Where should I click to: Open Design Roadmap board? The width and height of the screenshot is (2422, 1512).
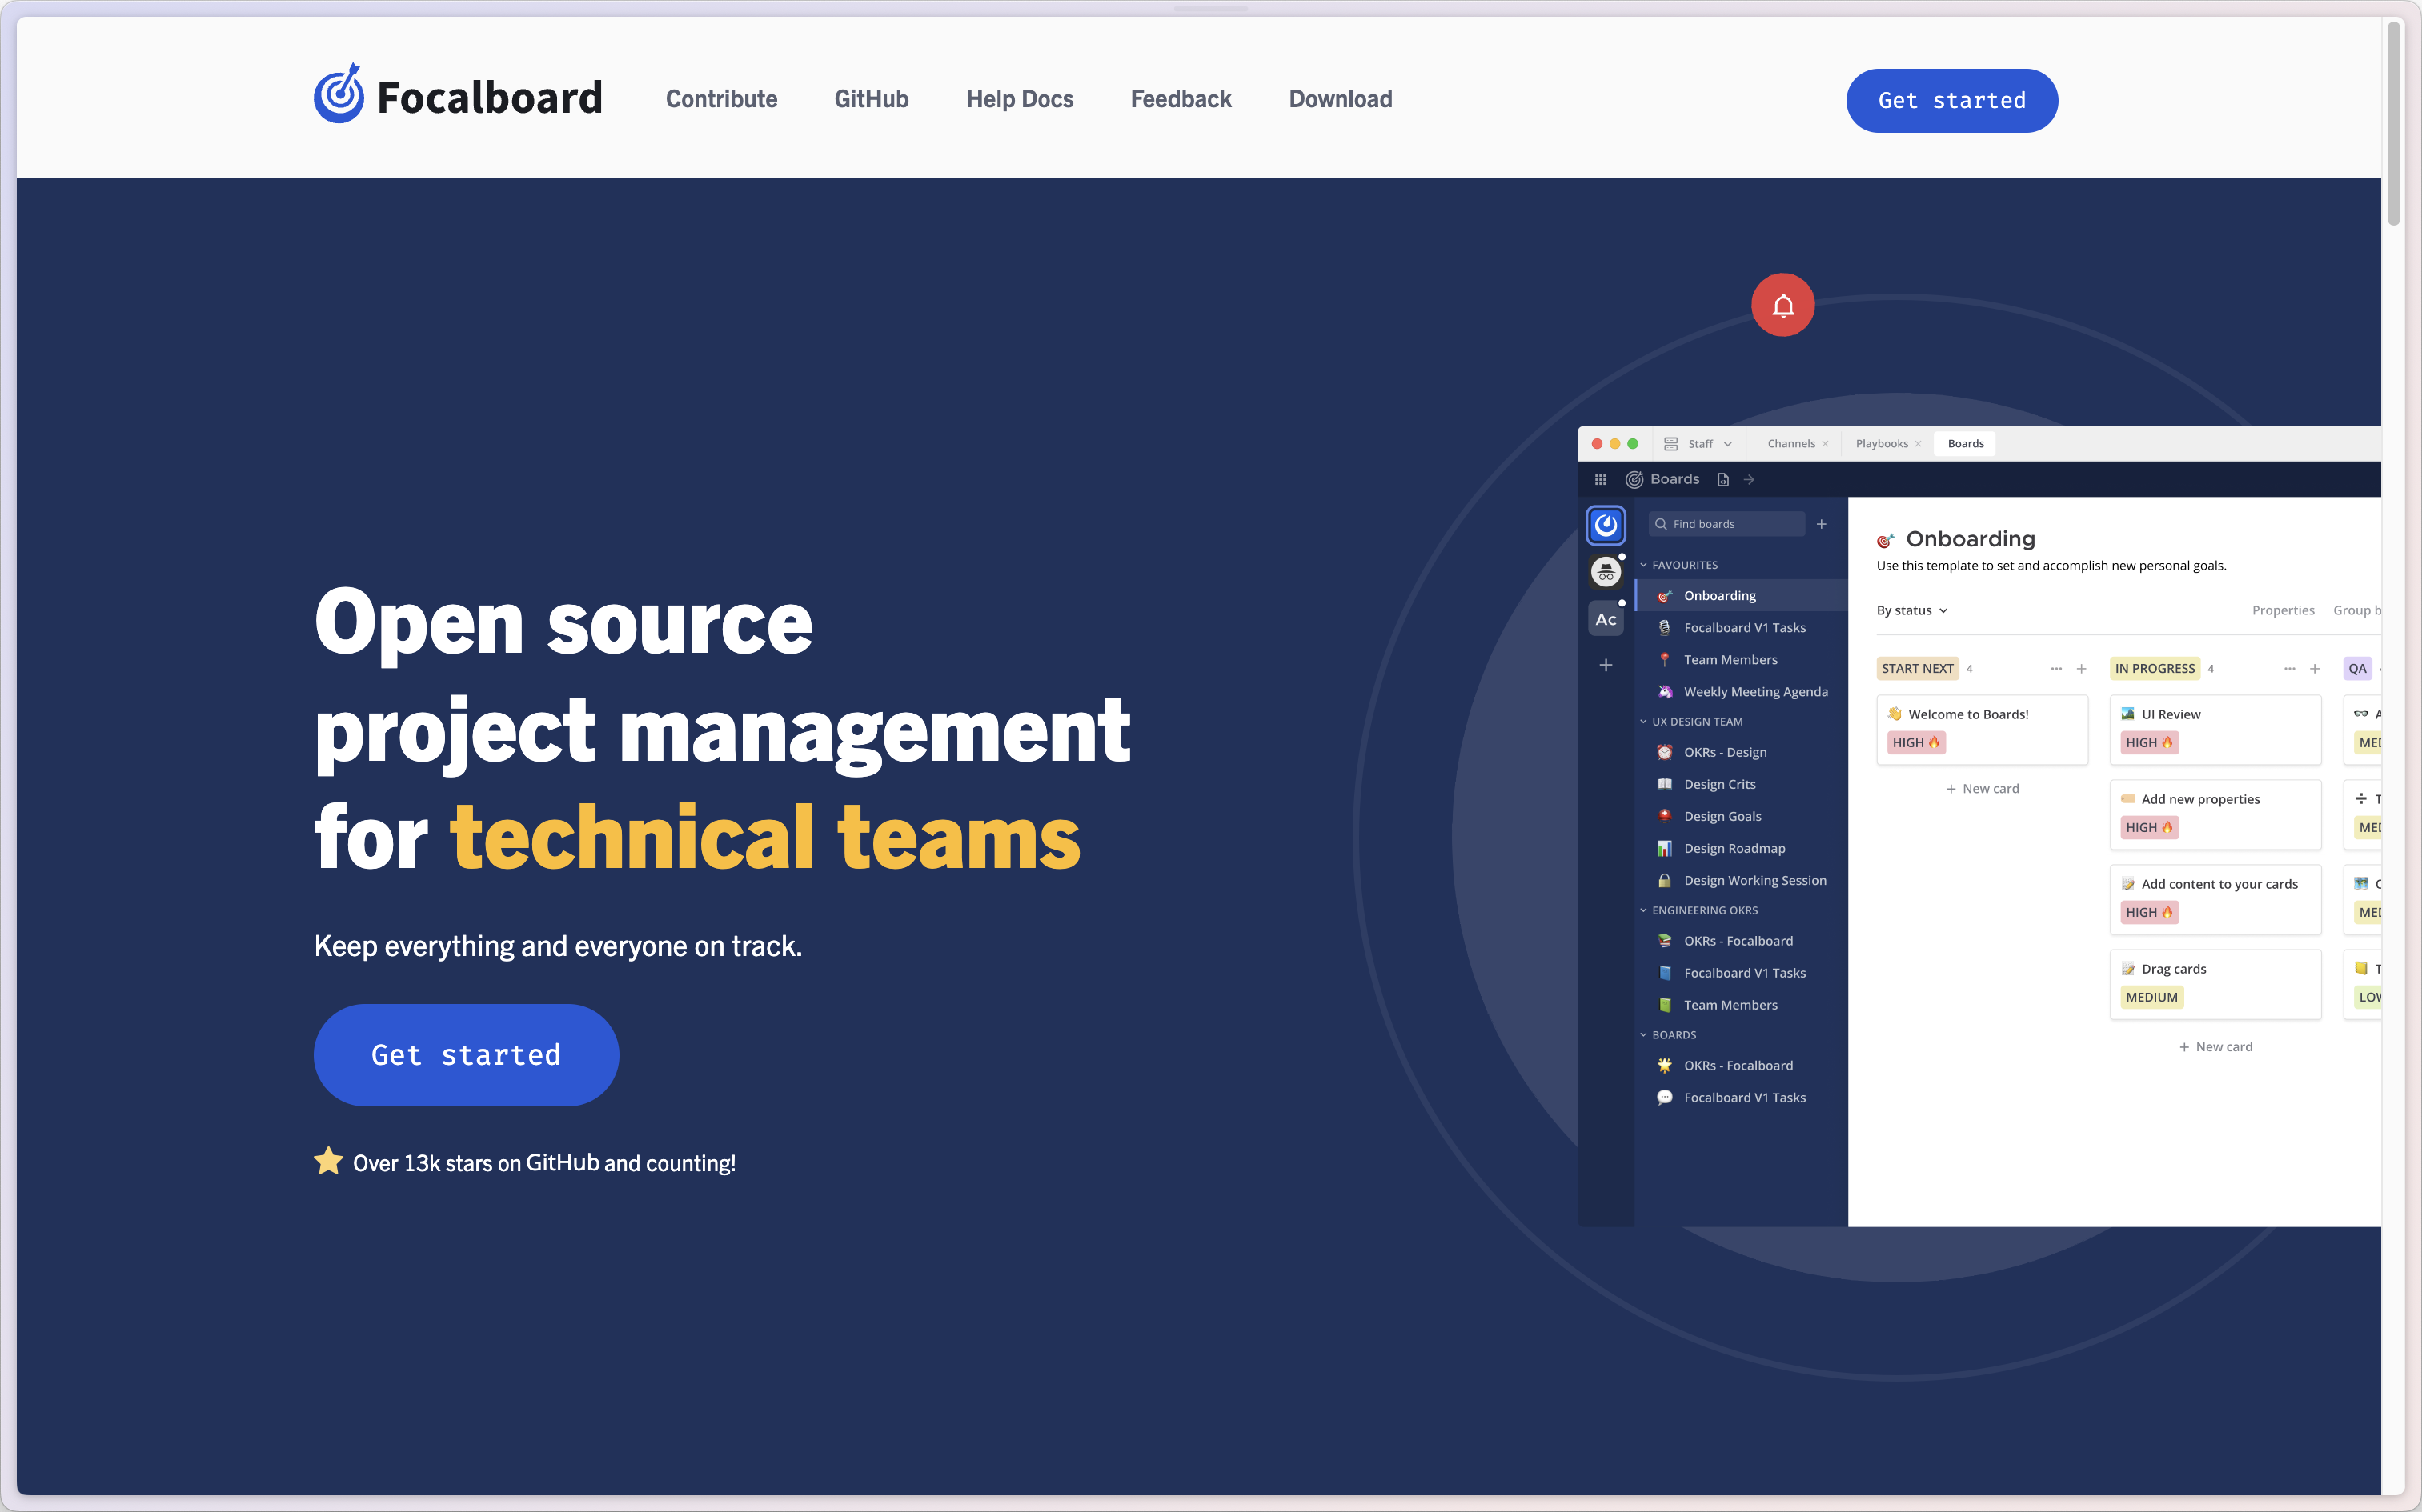[x=1741, y=848]
